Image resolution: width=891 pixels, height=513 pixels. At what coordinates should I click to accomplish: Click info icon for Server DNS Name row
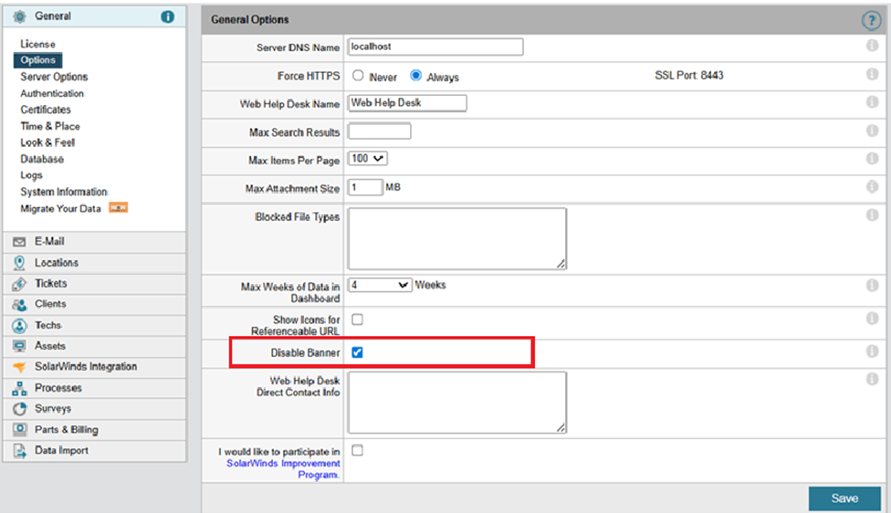pyautogui.click(x=872, y=47)
